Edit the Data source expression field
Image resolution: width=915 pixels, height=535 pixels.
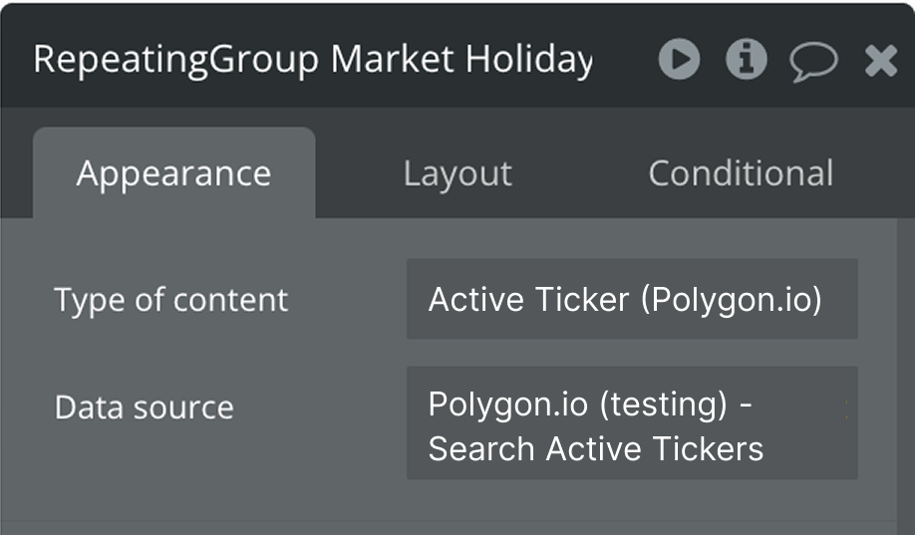coord(631,423)
